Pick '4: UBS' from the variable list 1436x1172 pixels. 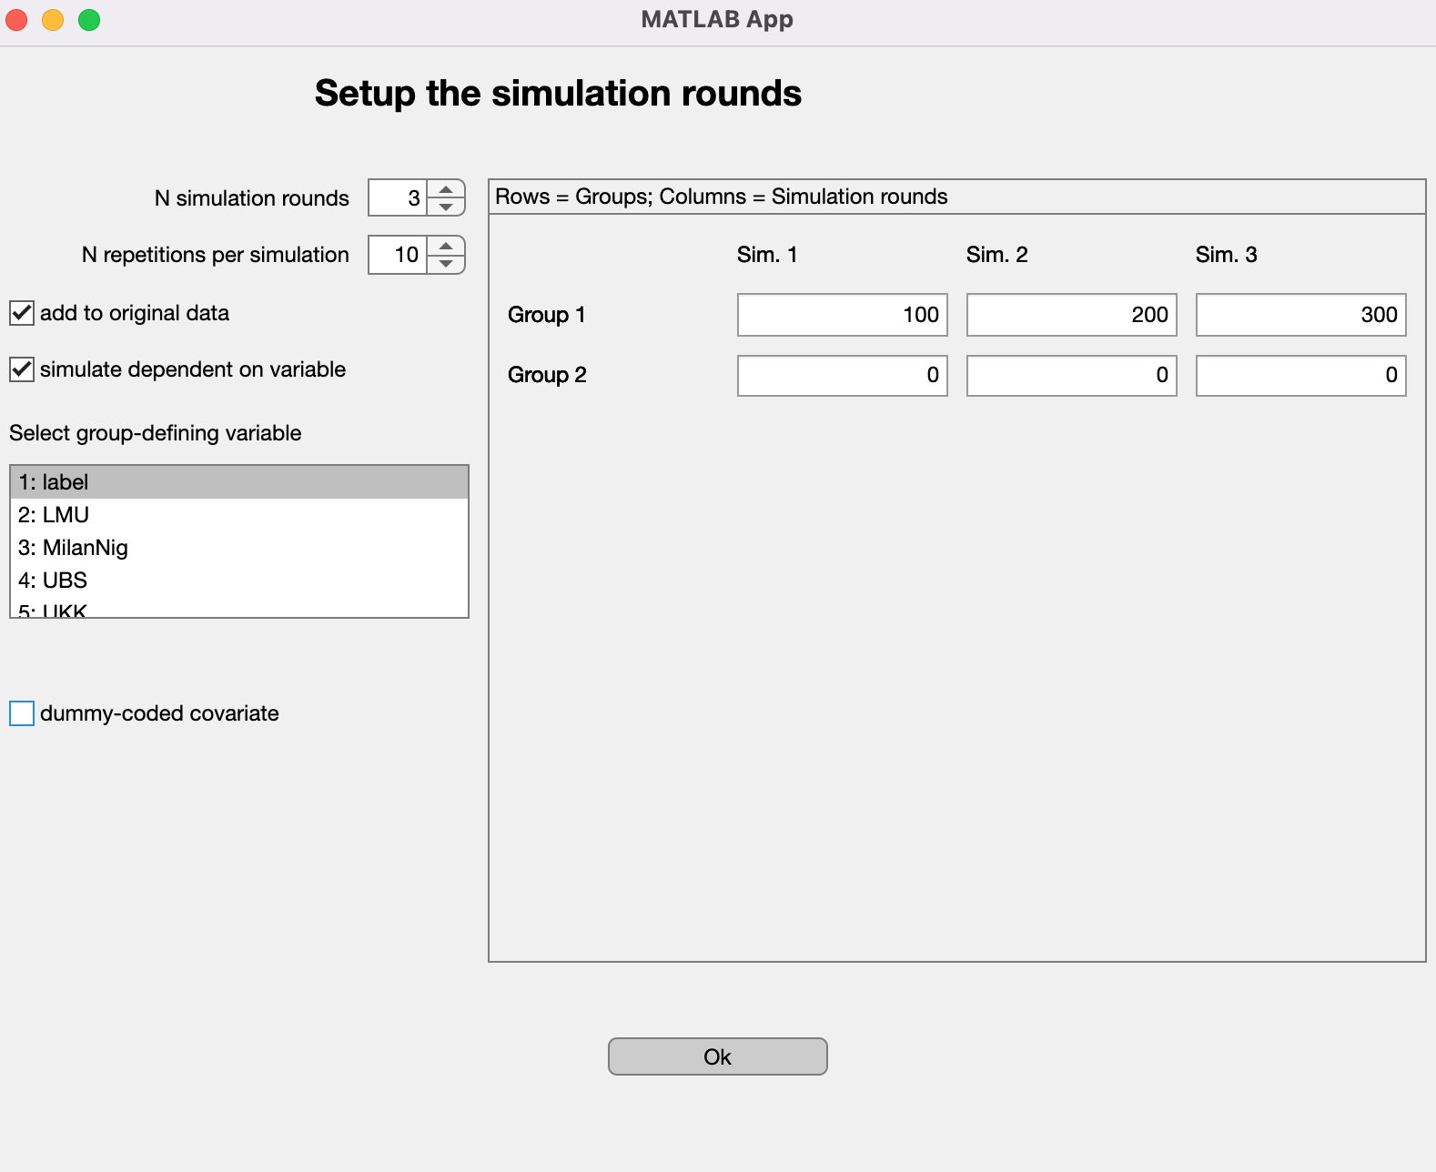pos(239,581)
